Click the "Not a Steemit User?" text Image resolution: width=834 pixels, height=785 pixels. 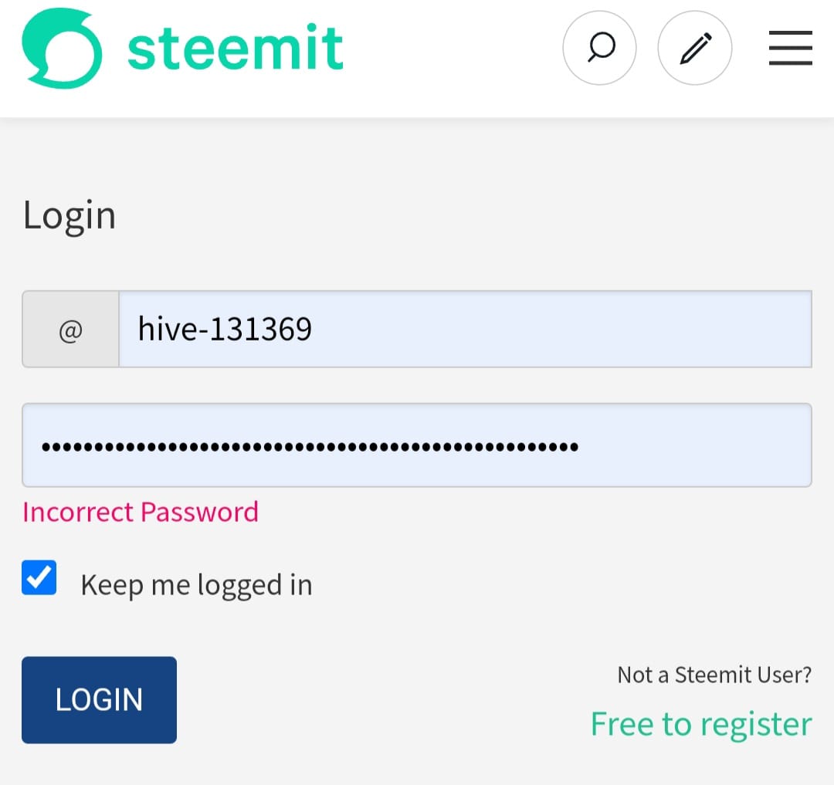click(x=714, y=675)
